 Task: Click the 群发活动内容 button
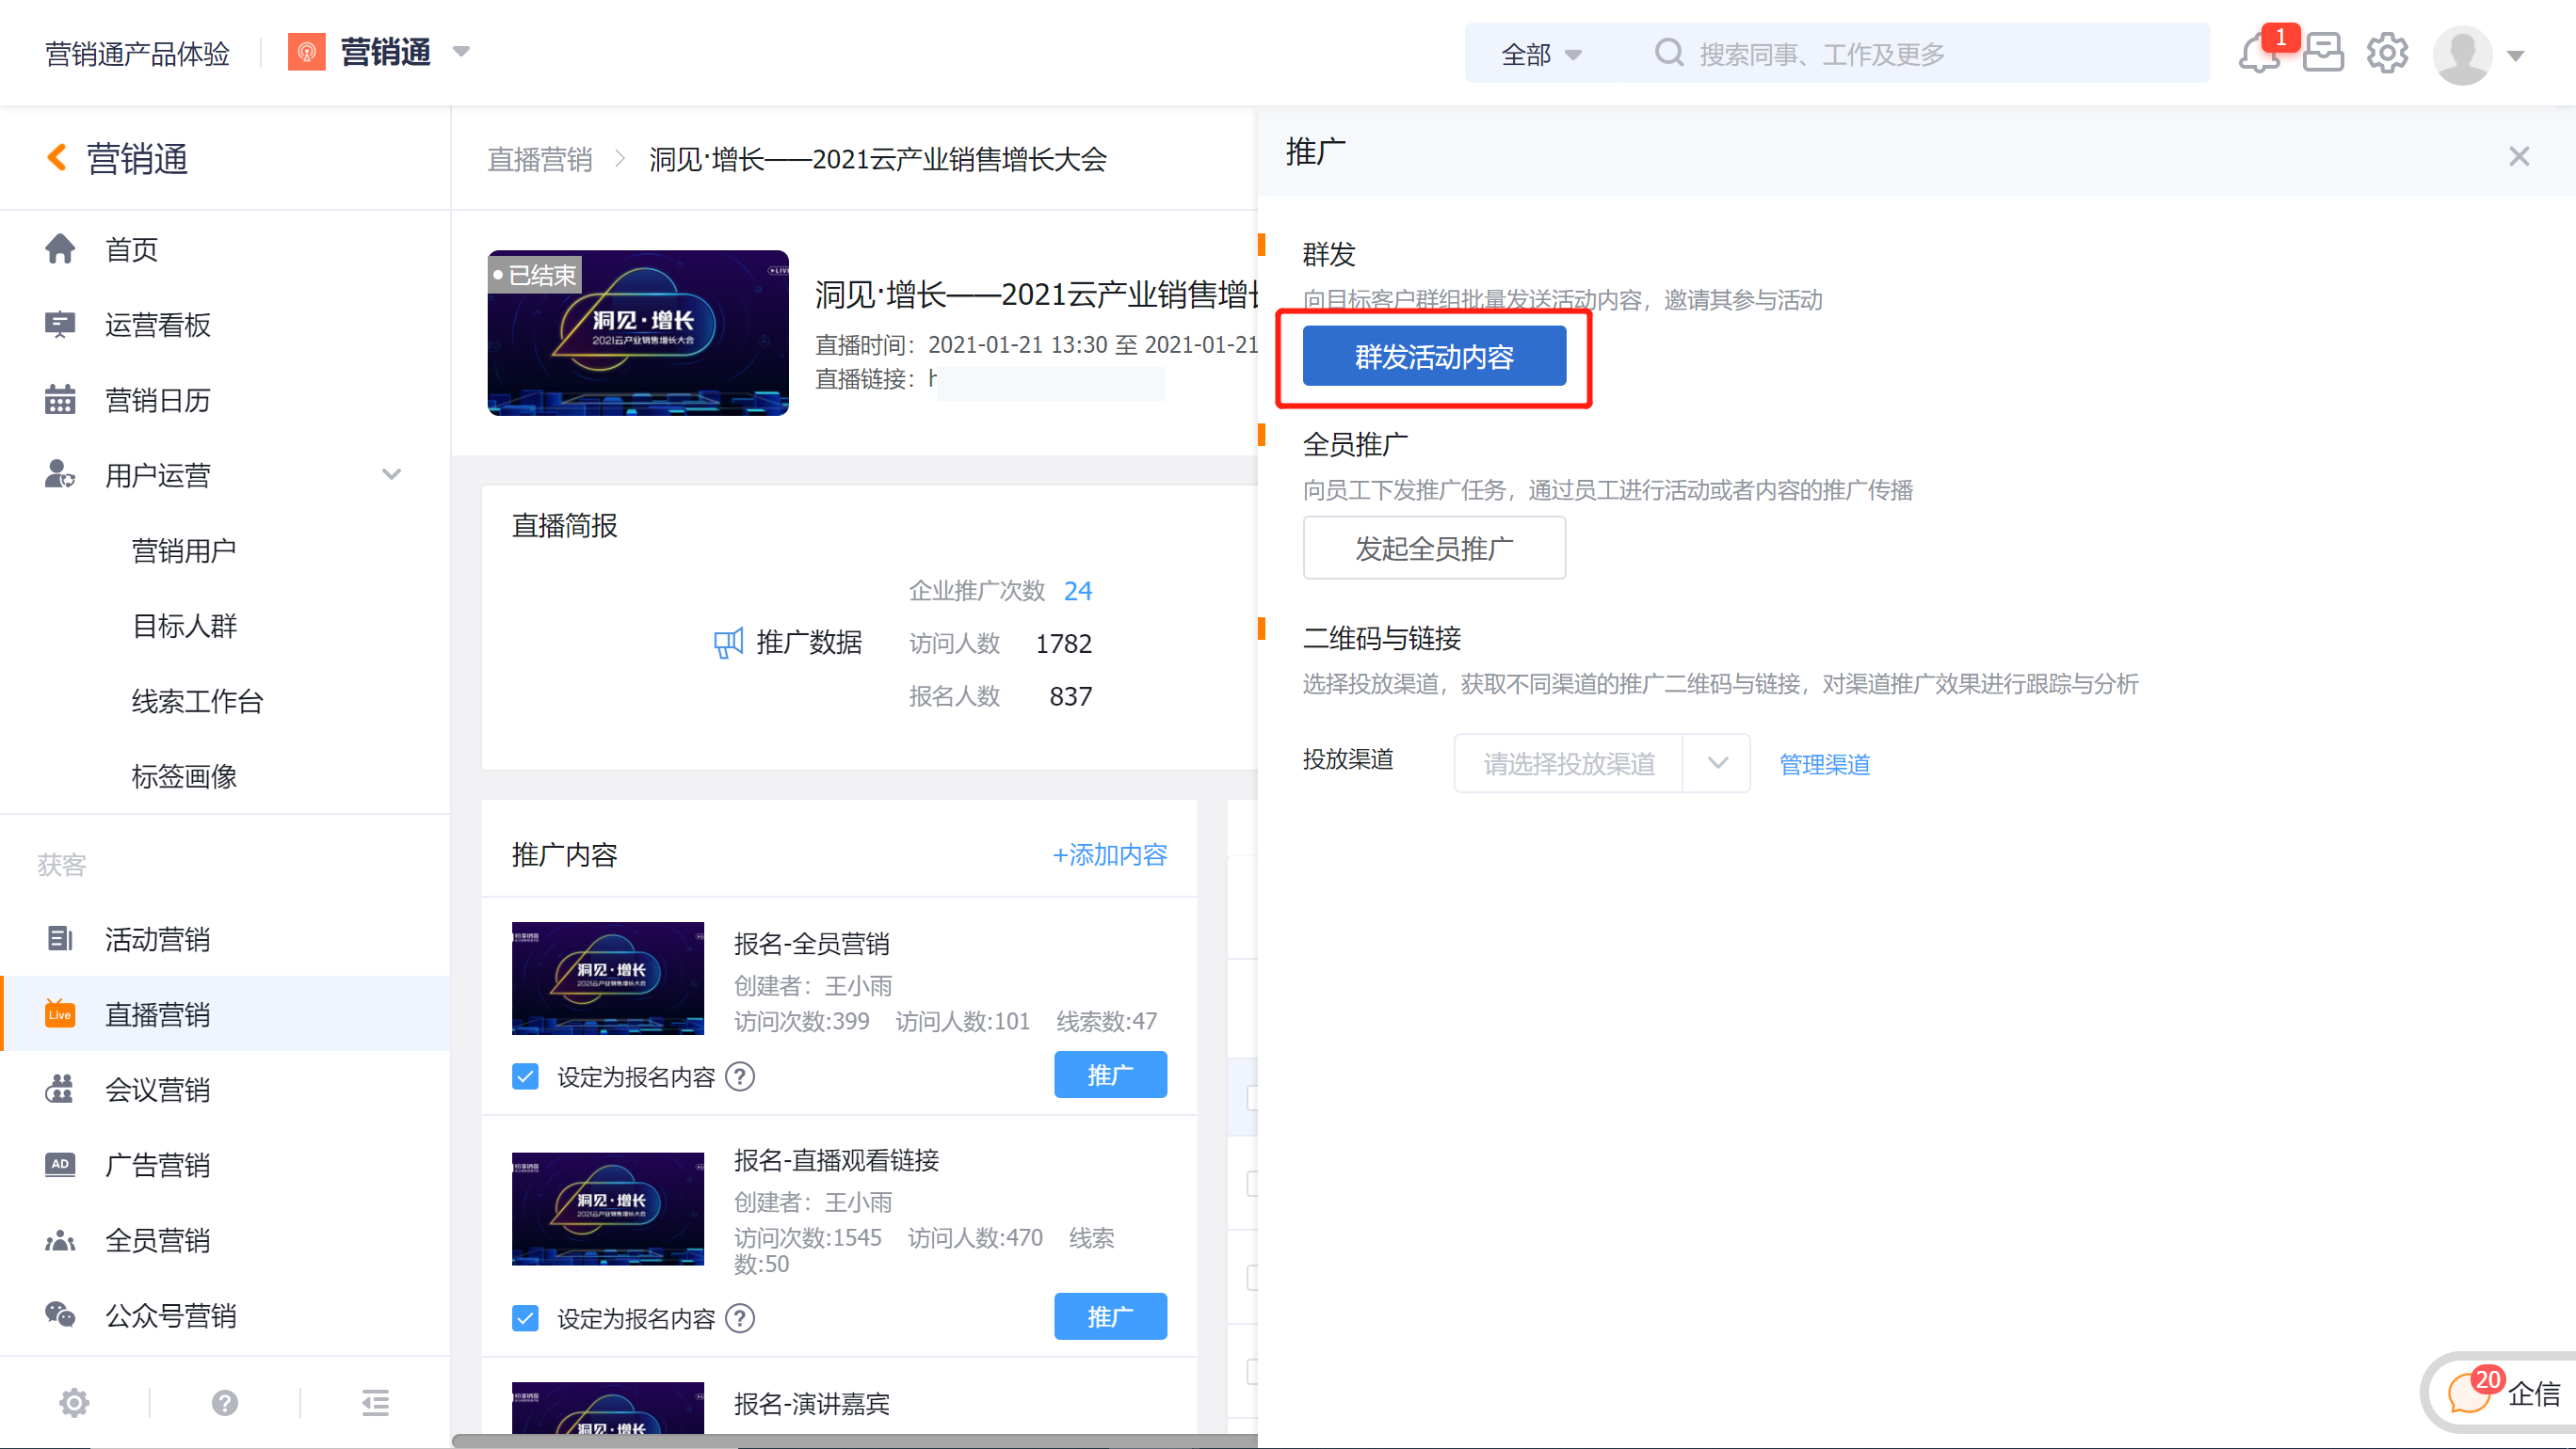click(1434, 356)
